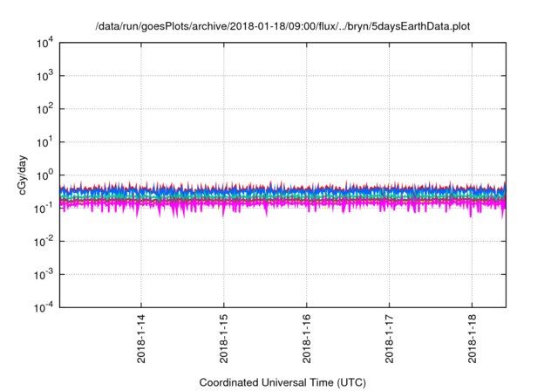Click the 2018-1-18 date tick label

tap(473, 339)
